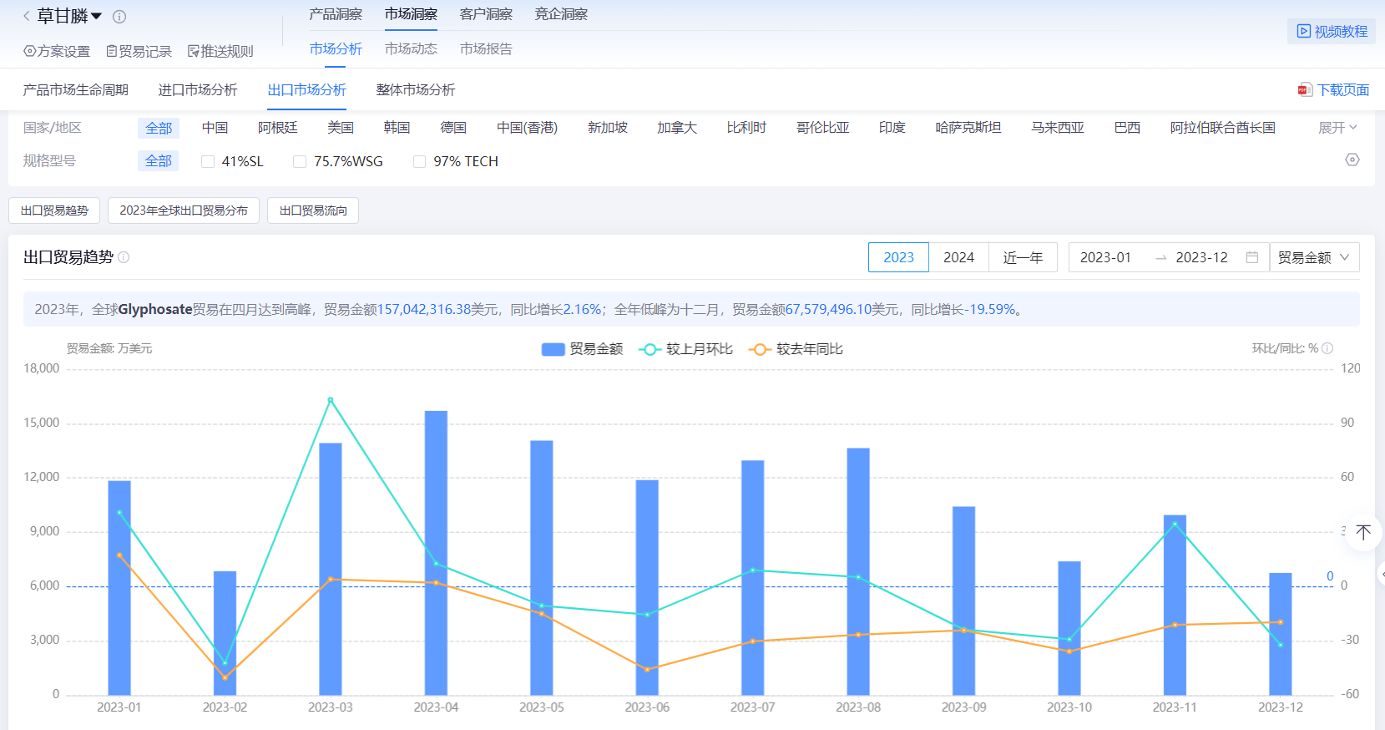The height and width of the screenshot is (730, 1385).
Task: Select 全部 in 规格型号 filter
Action: coord(159,161)
